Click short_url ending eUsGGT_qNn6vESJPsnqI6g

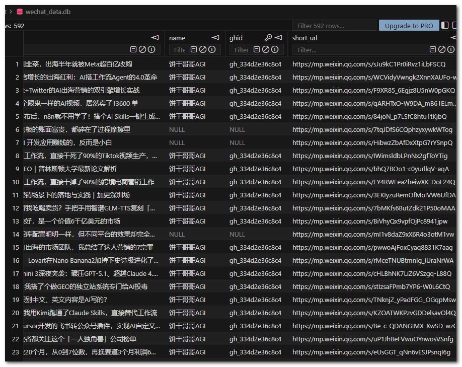click(x=371, y=352)
